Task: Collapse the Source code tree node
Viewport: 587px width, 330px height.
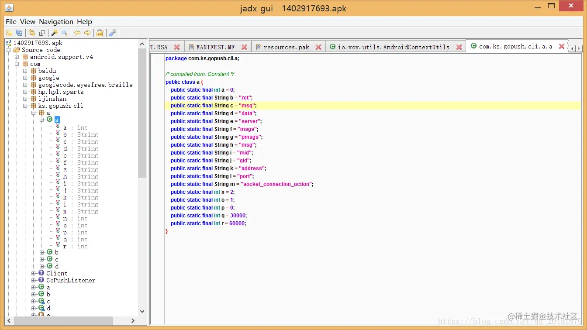Action: pos(9,50)
